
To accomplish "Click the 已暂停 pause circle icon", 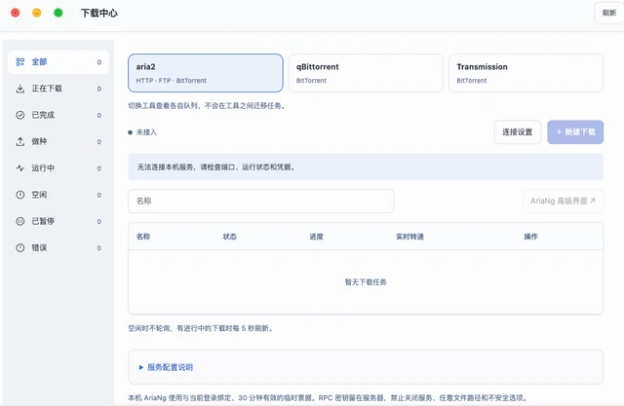I will 19,221.
